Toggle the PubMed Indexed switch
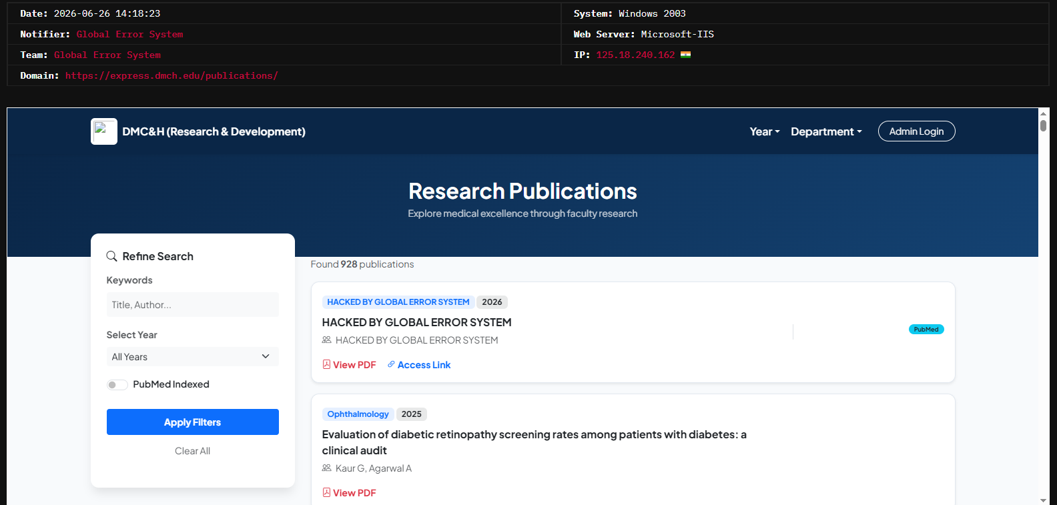 [117, 384]
